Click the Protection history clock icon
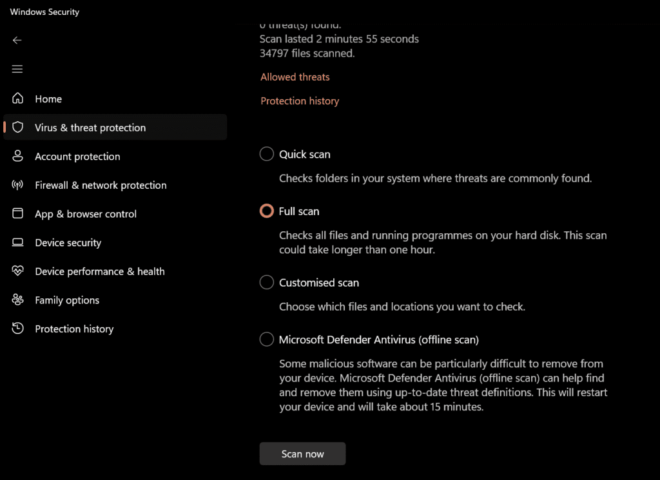This screenshot has height=480, width=660. [17, 329]
